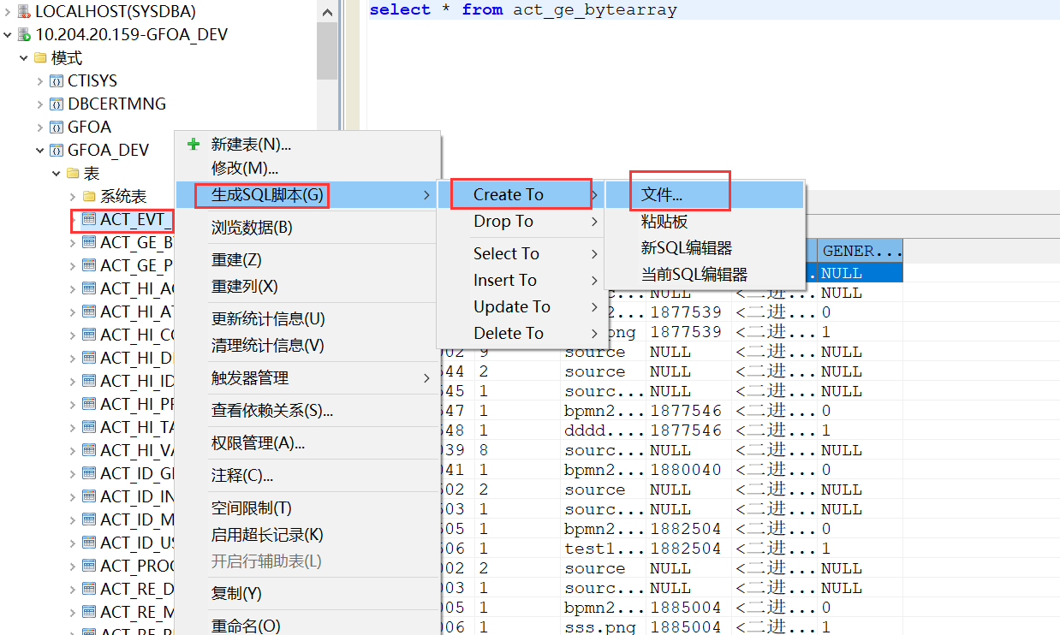This screenshot has height=635, width=1060.
Task: Click the GFOA schema icon
Action: coord(57,128)
